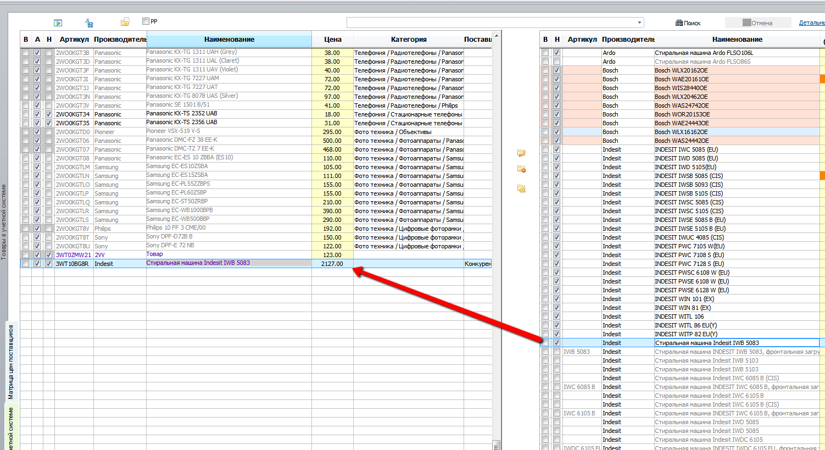Image resolution: width=825 pixels, height=450 pixels.
Task: Open the Детально link
Action: (812, 23)
